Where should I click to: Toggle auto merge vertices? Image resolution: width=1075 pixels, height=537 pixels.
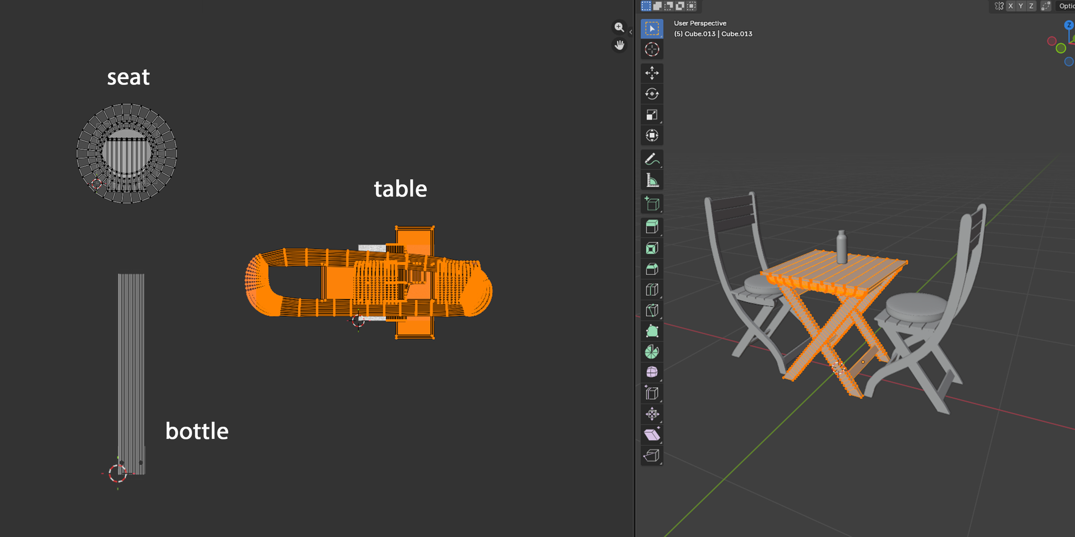coord(1046,6)
